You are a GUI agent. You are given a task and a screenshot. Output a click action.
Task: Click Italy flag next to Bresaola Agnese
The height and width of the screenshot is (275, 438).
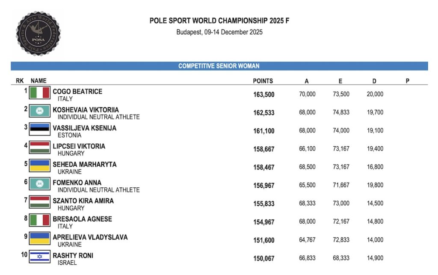pyautogui.click(x=40, y=220)
